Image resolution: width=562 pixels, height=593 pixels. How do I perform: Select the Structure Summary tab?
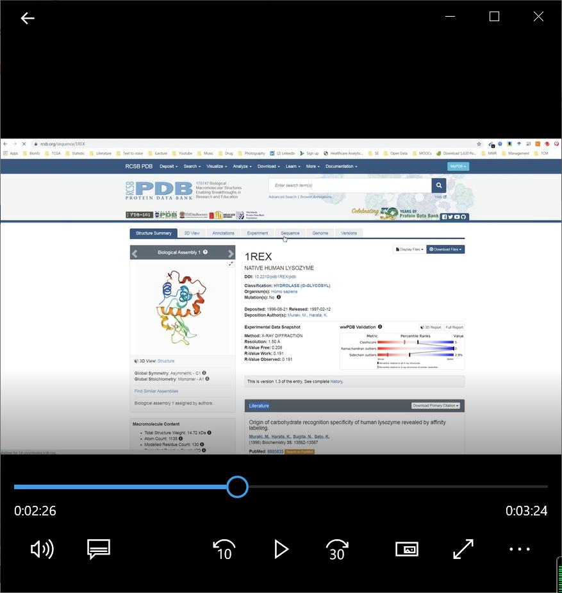(x=153, y=233)
